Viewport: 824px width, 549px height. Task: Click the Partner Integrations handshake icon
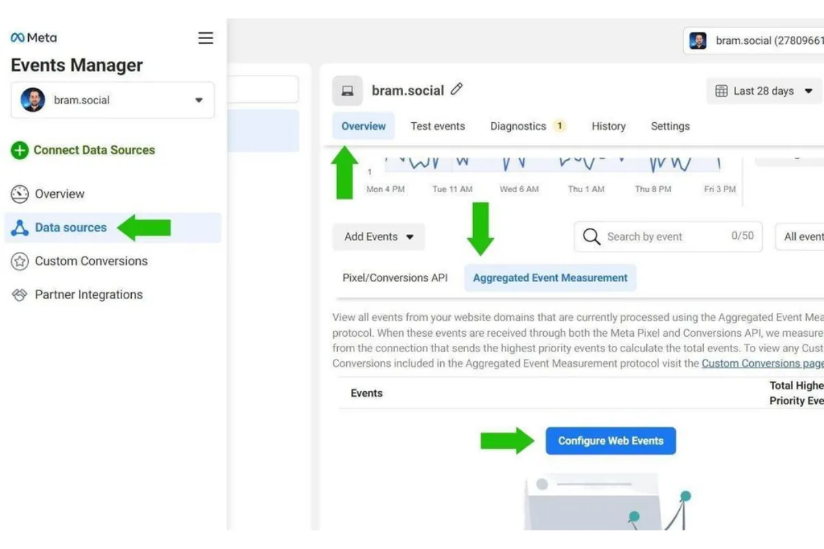[19, 295]
